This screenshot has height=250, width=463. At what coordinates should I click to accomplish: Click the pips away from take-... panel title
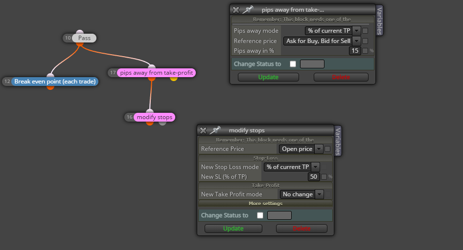coord(293,10)
